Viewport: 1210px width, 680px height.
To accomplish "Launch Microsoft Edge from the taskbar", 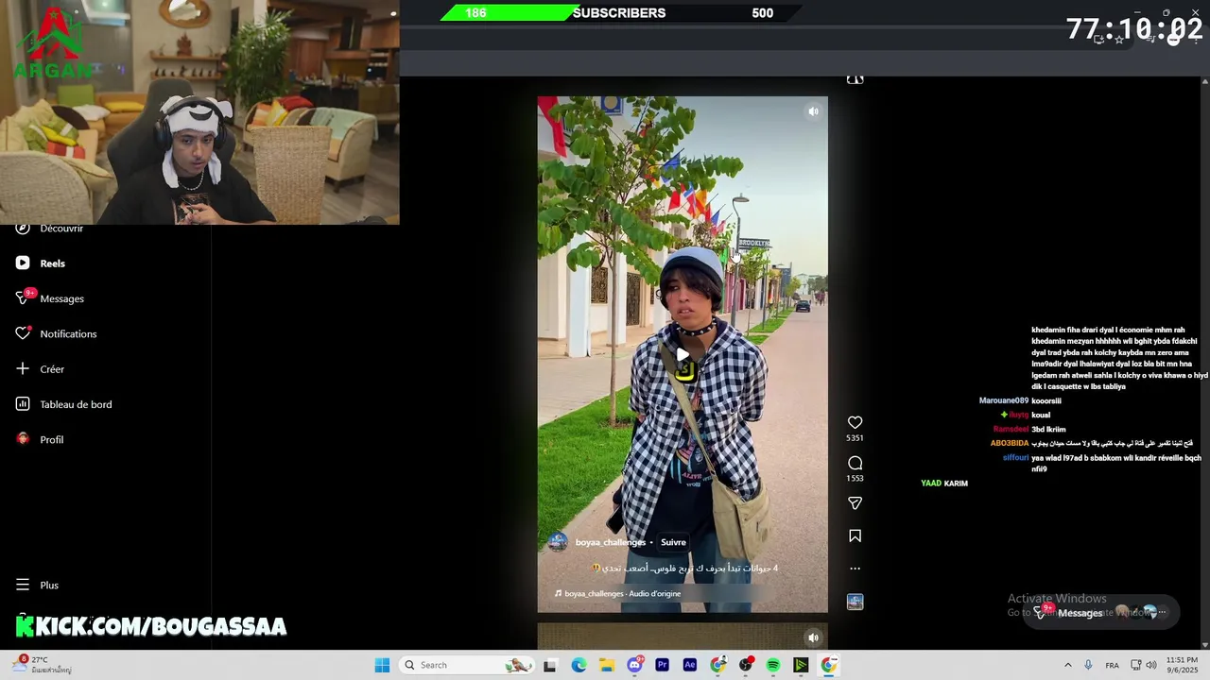I will pyautogui.click(x=579, y=665).
